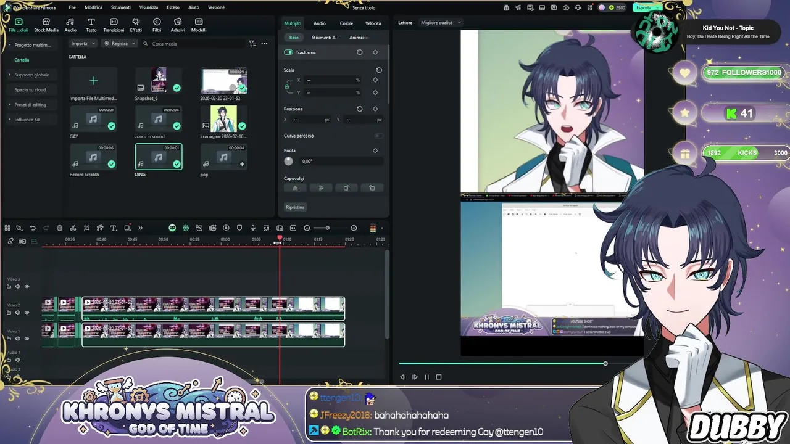The height and width of the screenshot is (444, 790).
Task: Open the File menu
Action: (72, 7)
